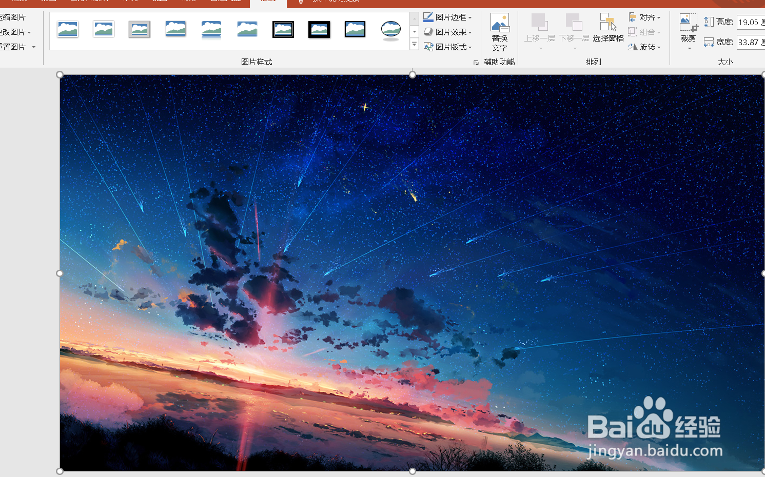Apply the reflected rounded rectangle picture style

(211, 29)
